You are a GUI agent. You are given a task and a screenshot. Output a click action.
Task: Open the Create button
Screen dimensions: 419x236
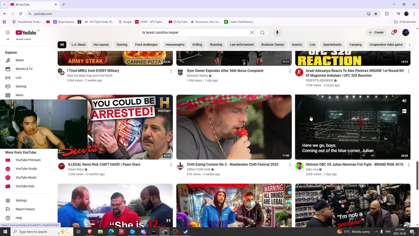click(x=376, y=32)
